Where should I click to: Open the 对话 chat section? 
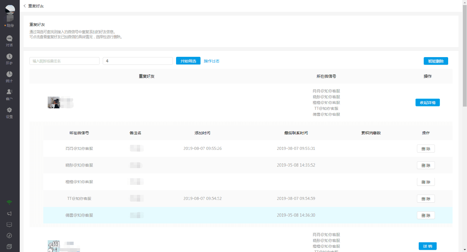click(9, 41)
